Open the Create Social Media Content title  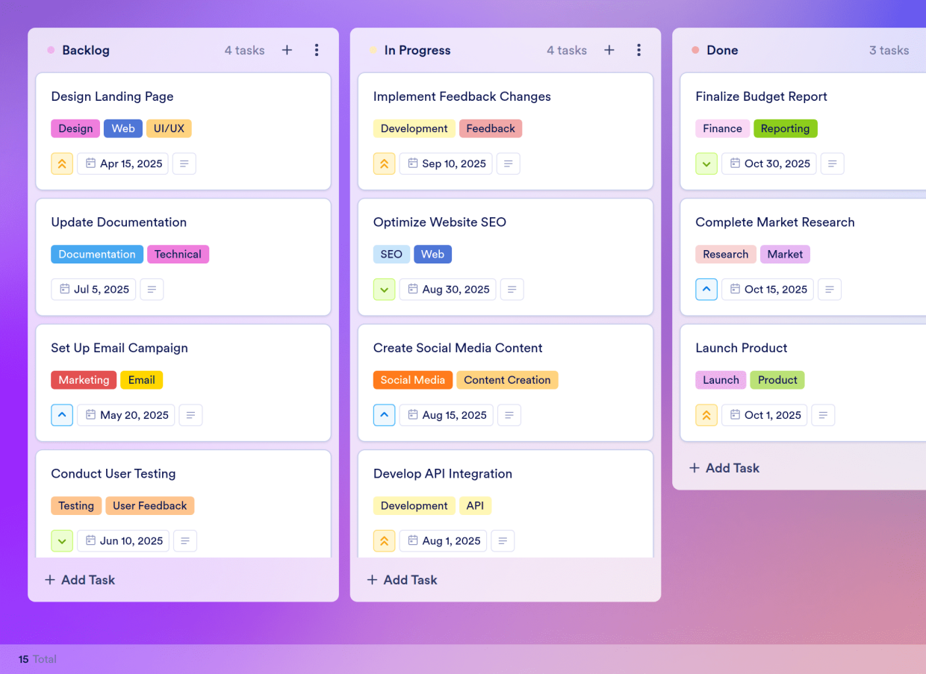point(458,348)
